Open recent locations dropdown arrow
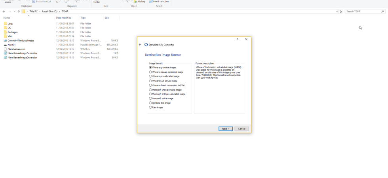Viewport: 388px width, 178px height. 15,11
